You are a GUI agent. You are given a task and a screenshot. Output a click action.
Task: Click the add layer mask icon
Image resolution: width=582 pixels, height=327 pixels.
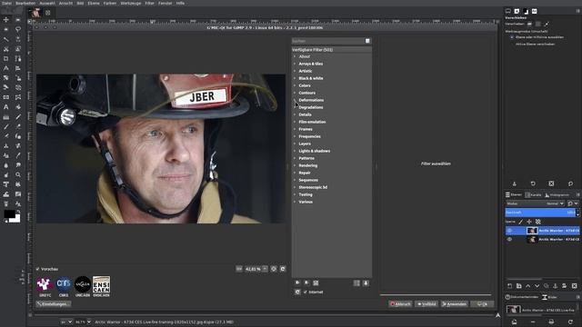click(564, 286)
